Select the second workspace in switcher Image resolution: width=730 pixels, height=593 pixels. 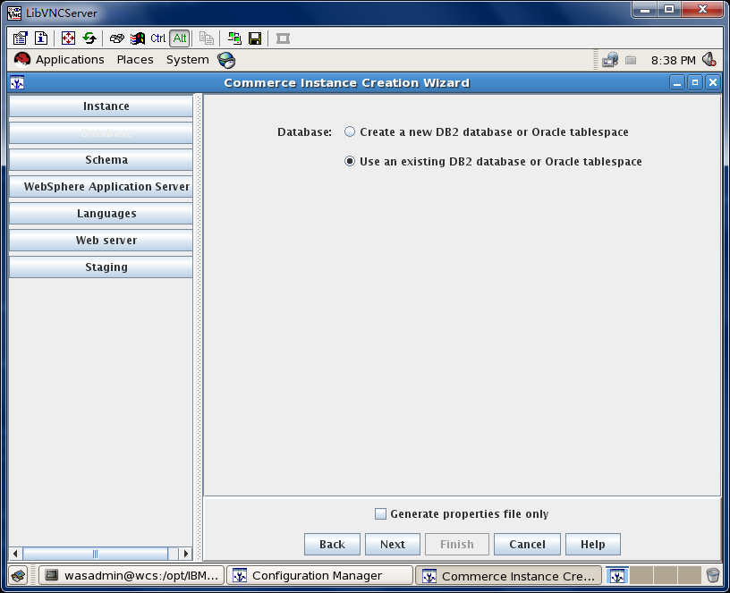tap(641, 576)
